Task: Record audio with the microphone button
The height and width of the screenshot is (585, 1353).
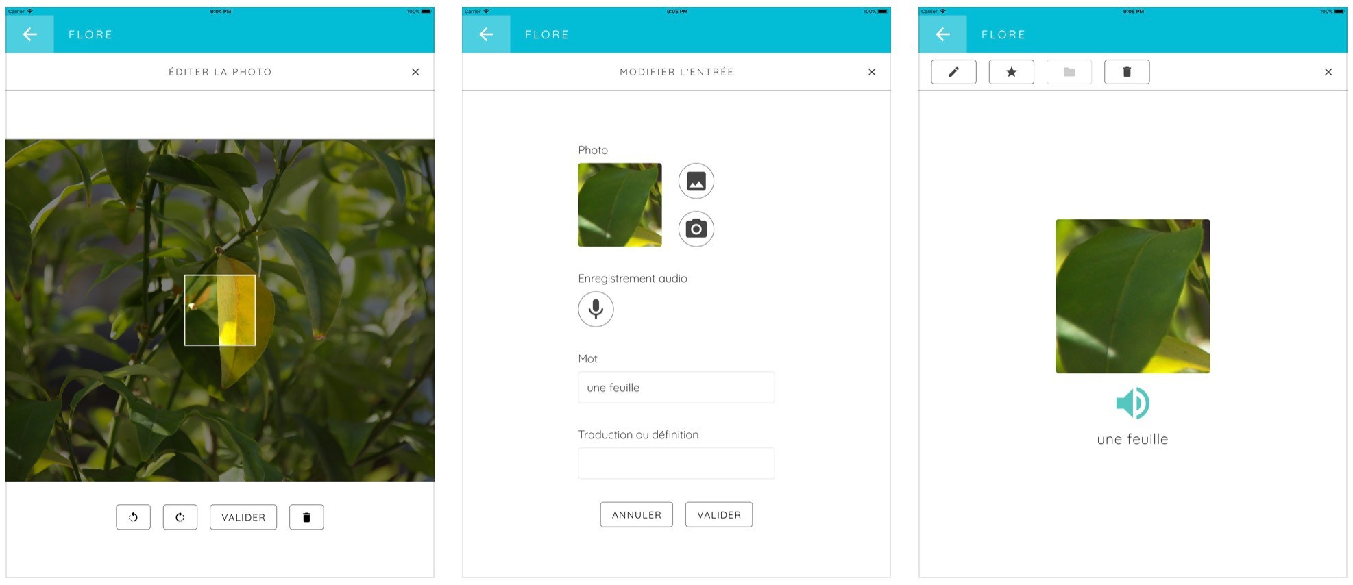Action: [596, 309]
